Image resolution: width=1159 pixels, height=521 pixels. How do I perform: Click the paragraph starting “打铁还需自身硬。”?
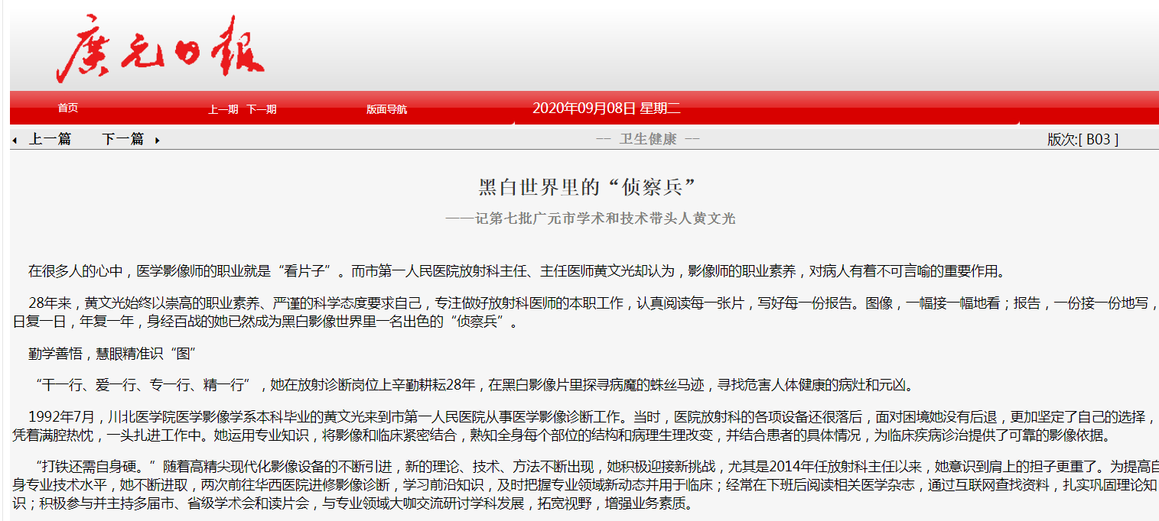click(x=581, y=484)
